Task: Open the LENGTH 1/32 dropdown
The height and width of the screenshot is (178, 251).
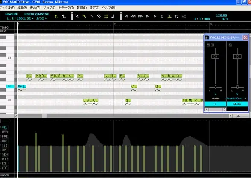Action: click(28, 18)
